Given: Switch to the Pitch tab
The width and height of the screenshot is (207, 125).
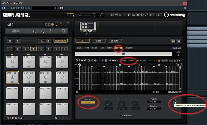Looking at the screenshot, I should point(87,48).
